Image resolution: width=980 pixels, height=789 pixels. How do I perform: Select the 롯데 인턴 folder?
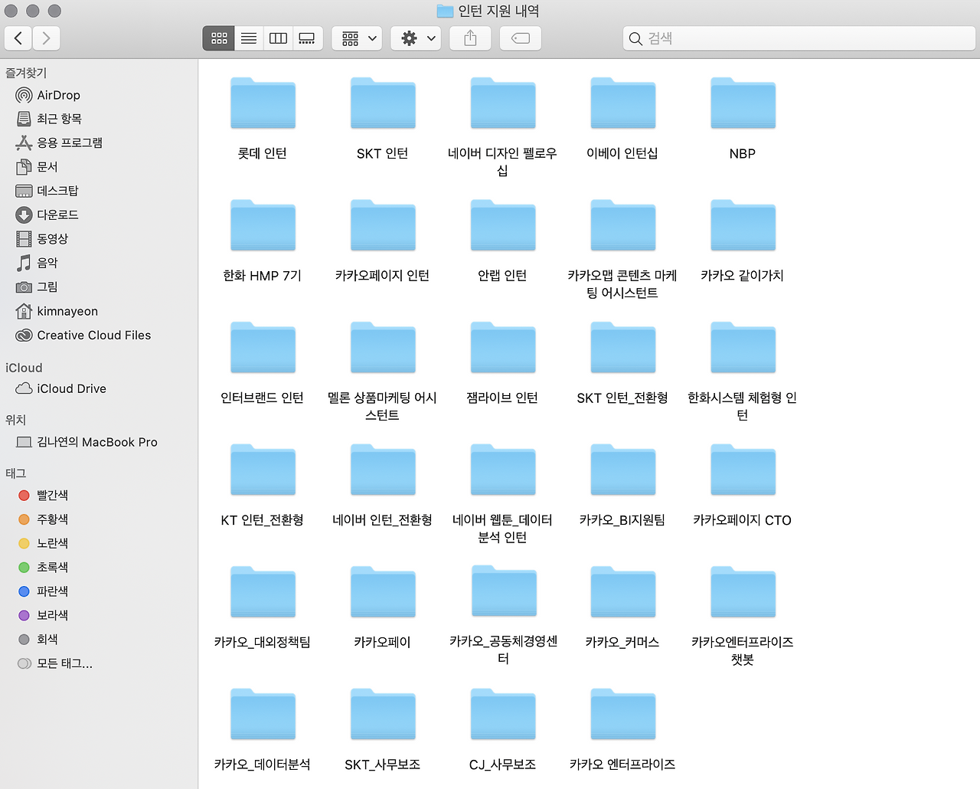click(x=263, y=119)
